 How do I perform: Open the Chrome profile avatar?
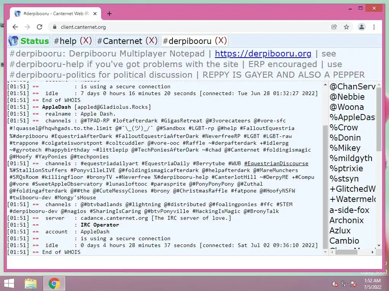click(x=362, y=27)
